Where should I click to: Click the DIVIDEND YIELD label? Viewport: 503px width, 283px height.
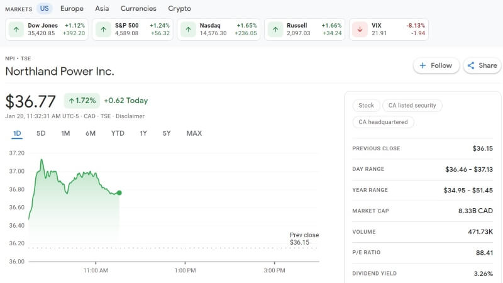(374, 274)
